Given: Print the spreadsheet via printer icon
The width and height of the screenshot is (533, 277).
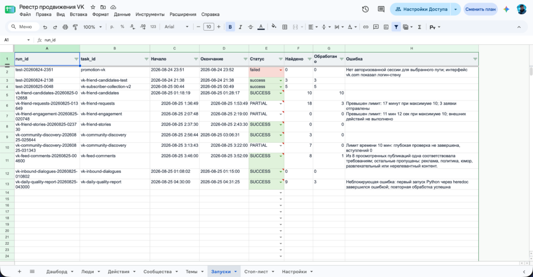Looking at the screenshot, I should pyautogui.click(x=65, y=27).
